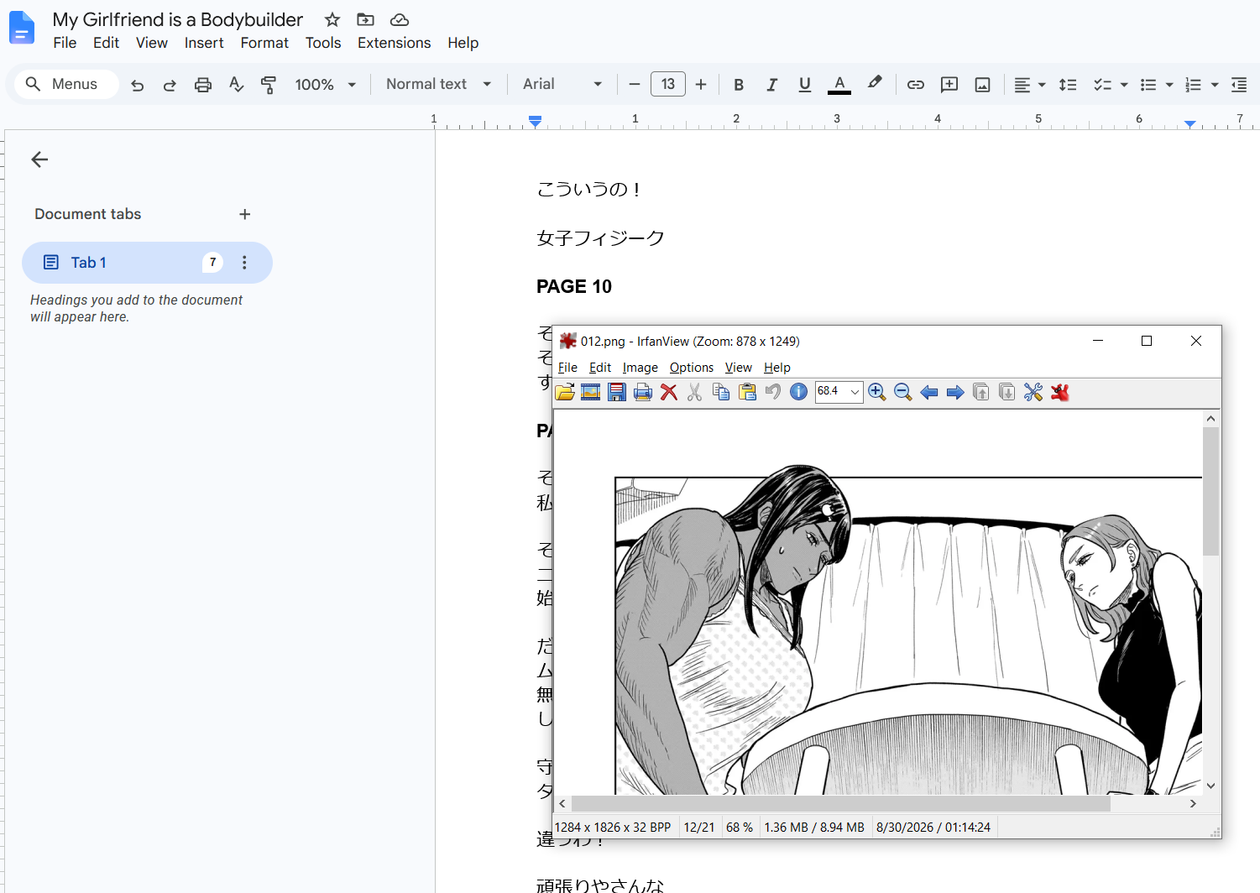Open the text color picker icon
Viewport: 1260px width, 893px height.
click(839, 84)
